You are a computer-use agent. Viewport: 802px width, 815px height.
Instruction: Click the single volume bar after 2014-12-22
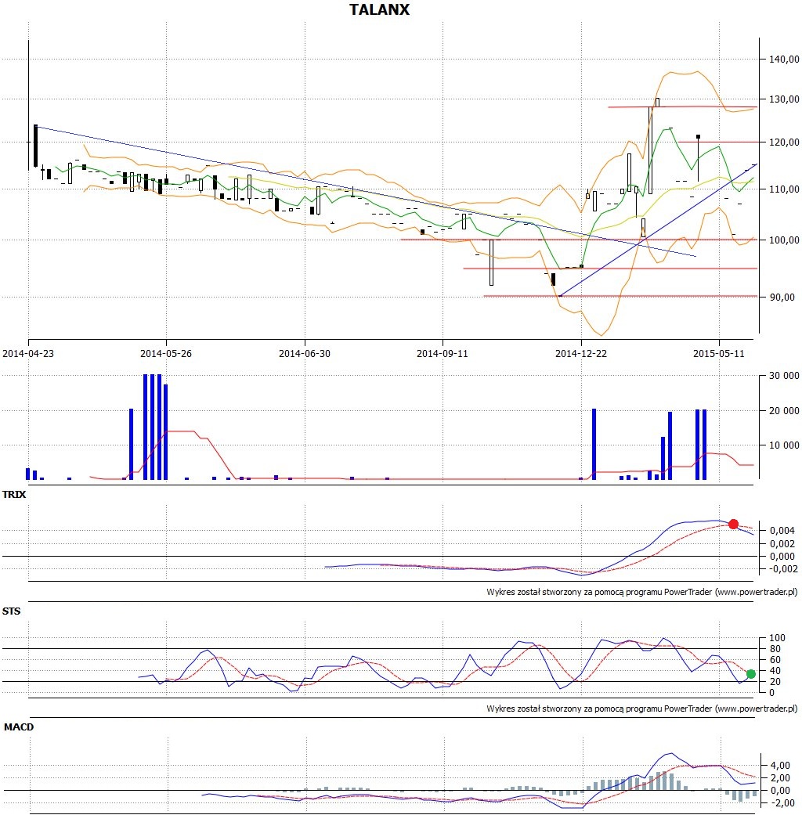click(x=594, y=445)
